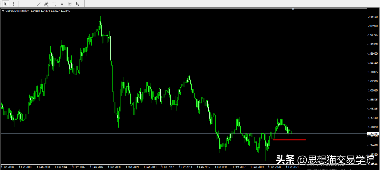The width and height of the screenshot is (380, 170).
Task: Select the text (A) tool
Action: (x=62, y=4)
